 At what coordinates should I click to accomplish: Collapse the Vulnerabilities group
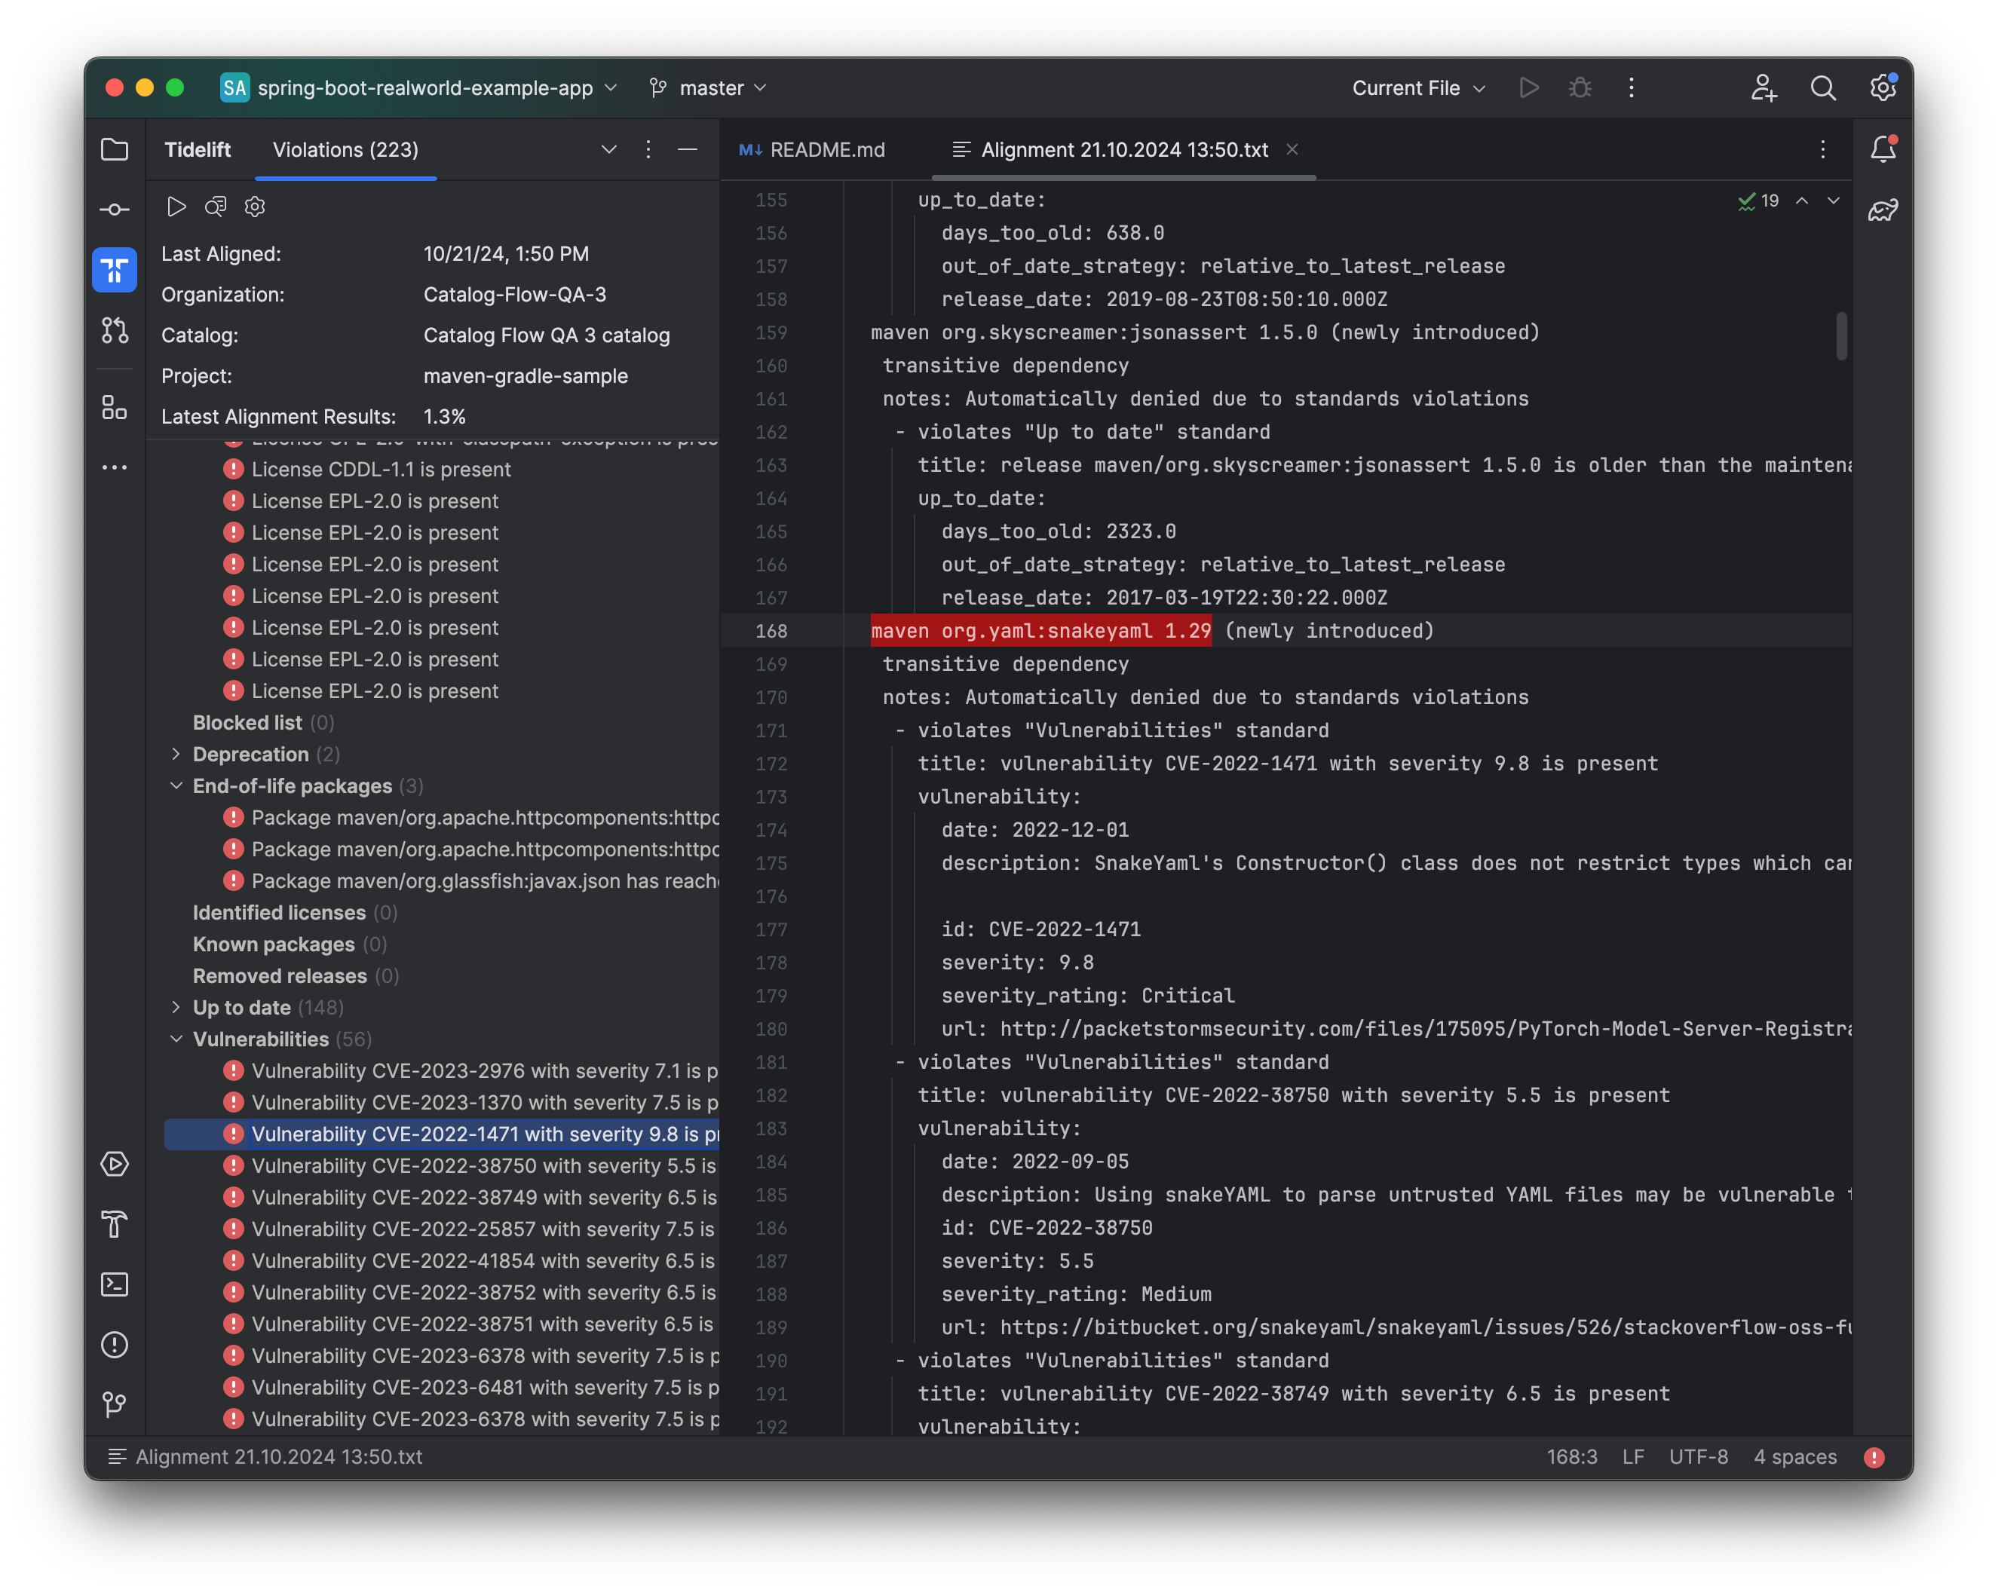coord(176,1039)
